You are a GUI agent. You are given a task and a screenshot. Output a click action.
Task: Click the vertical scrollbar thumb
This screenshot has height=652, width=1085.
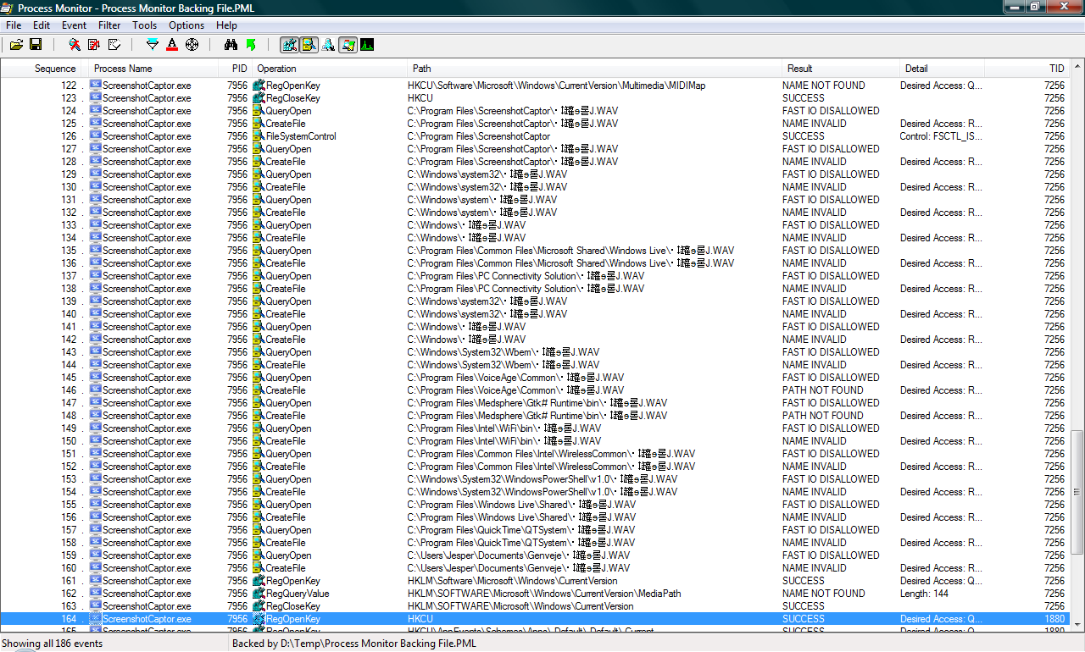[x=1077, y=494]
